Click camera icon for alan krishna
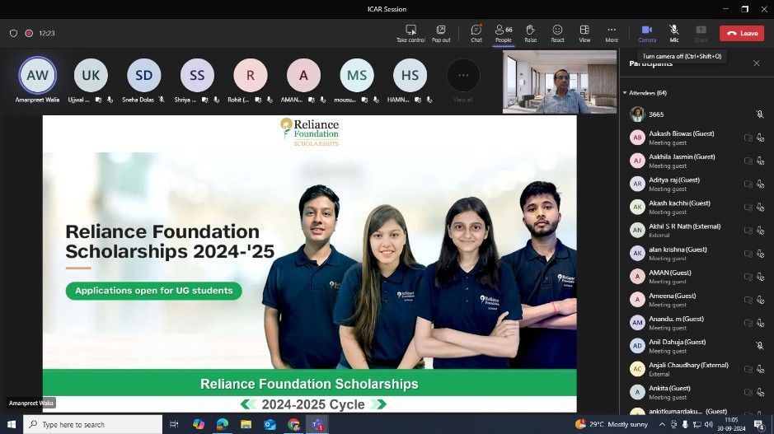This screenshot has width=774, height=434. click(748, 254)
